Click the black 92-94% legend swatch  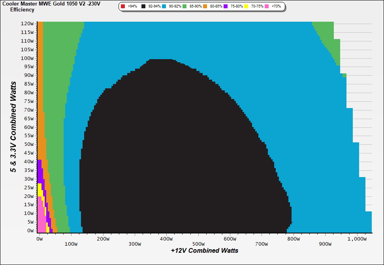(143, 7)
